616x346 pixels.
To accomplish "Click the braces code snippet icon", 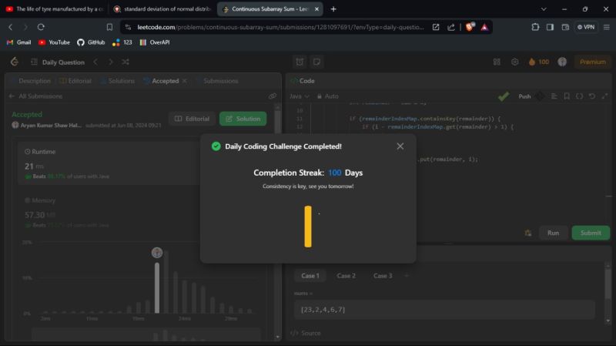I will point(580,96).
